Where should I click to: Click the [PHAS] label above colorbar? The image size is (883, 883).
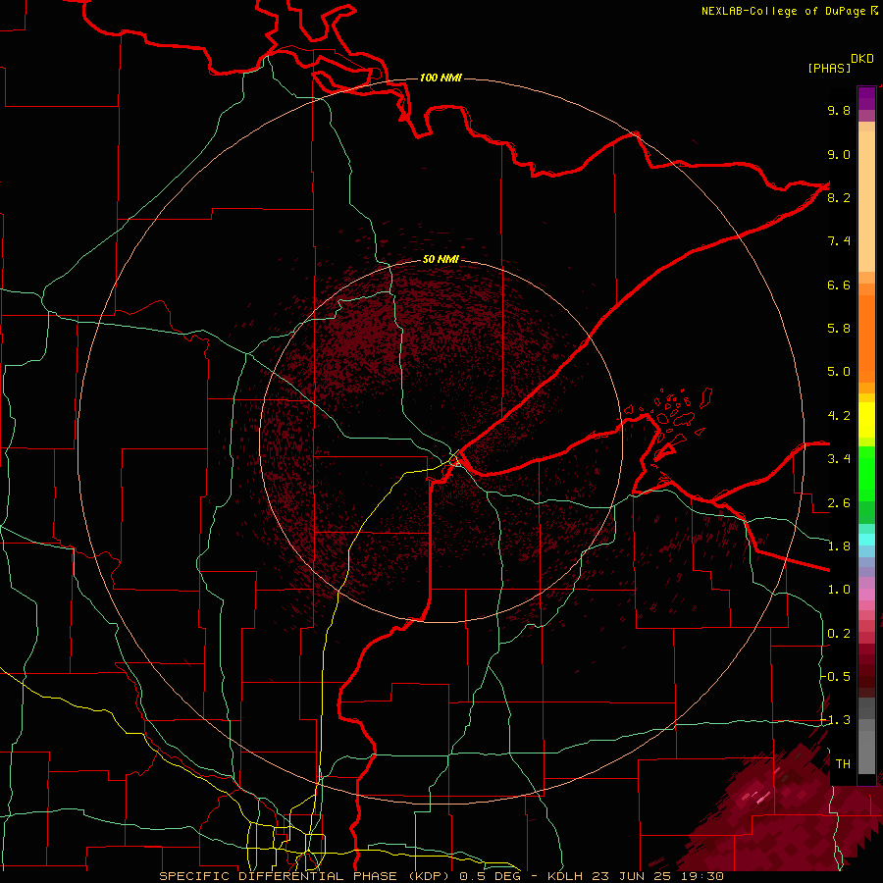click(x=829, y=68)
